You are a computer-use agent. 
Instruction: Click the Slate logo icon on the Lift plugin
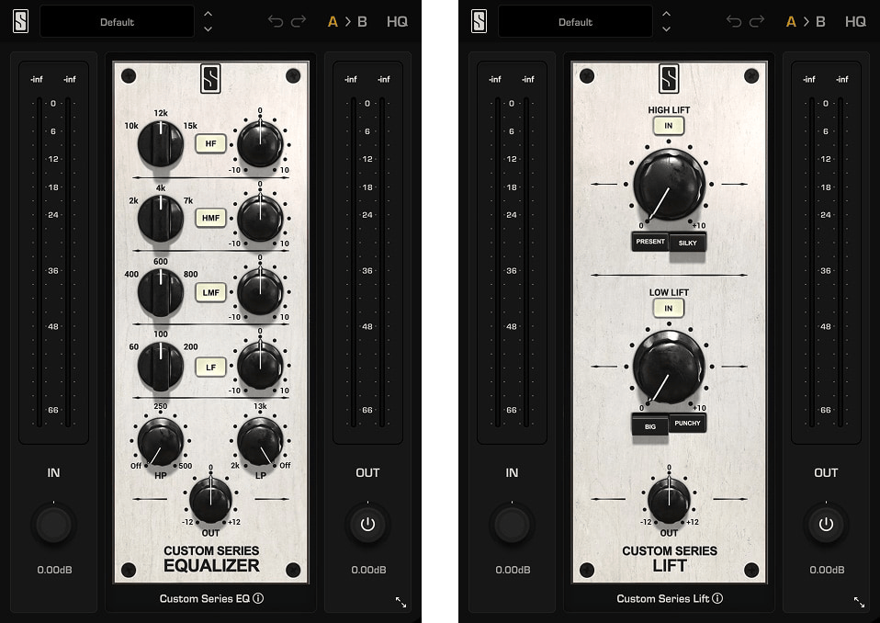pyautogui.click(x=478, y=20)
